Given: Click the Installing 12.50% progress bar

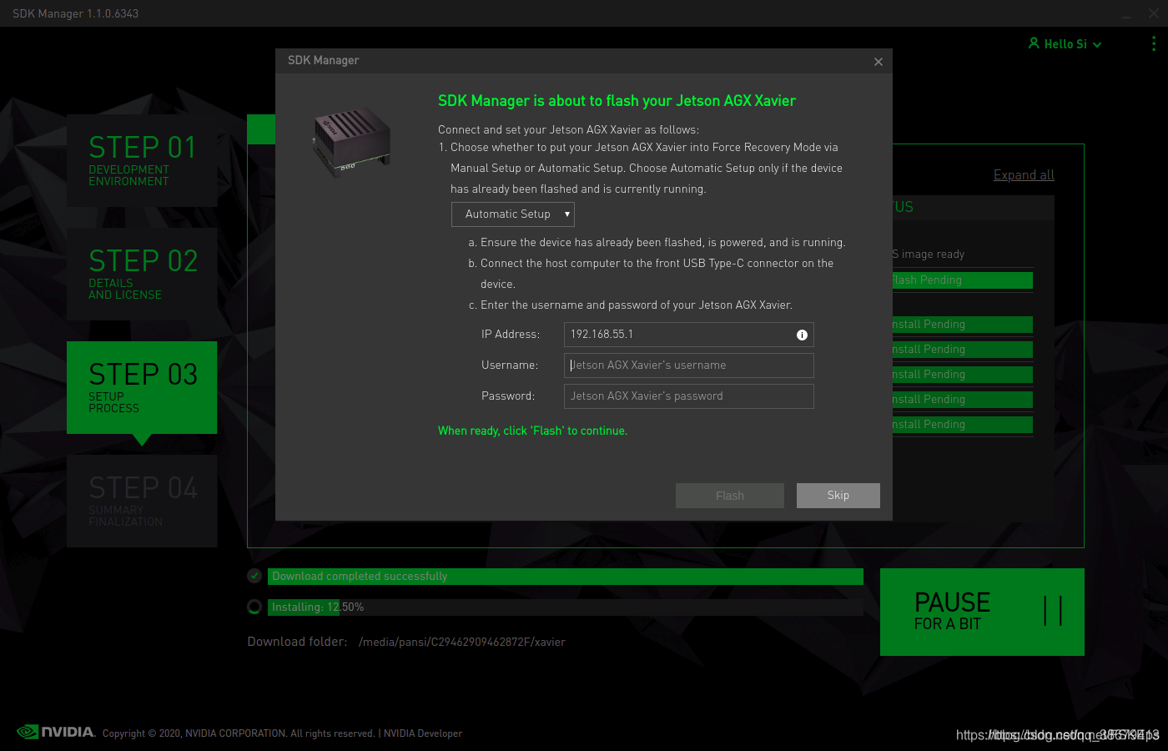Looking at the screenshot, I should (566, 607).
